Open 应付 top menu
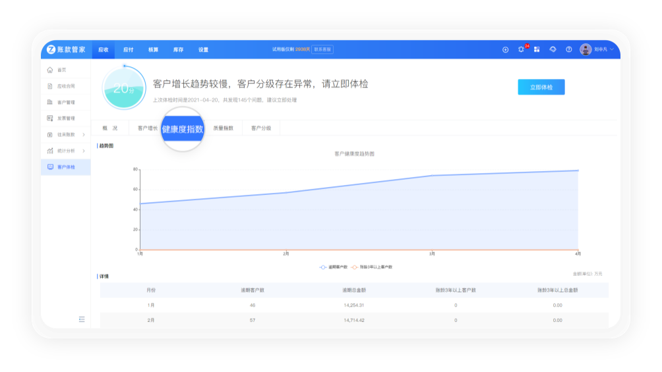The width and height of the screenshot is (662, 372). [x=128, y=49]
